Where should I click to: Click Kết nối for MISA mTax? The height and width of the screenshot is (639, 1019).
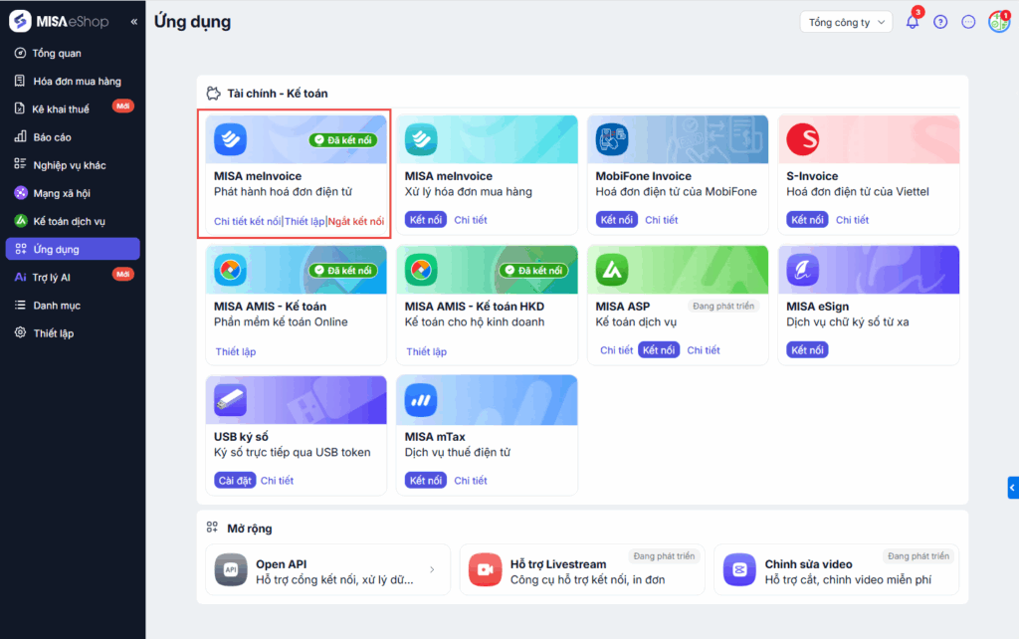point(426,481)
